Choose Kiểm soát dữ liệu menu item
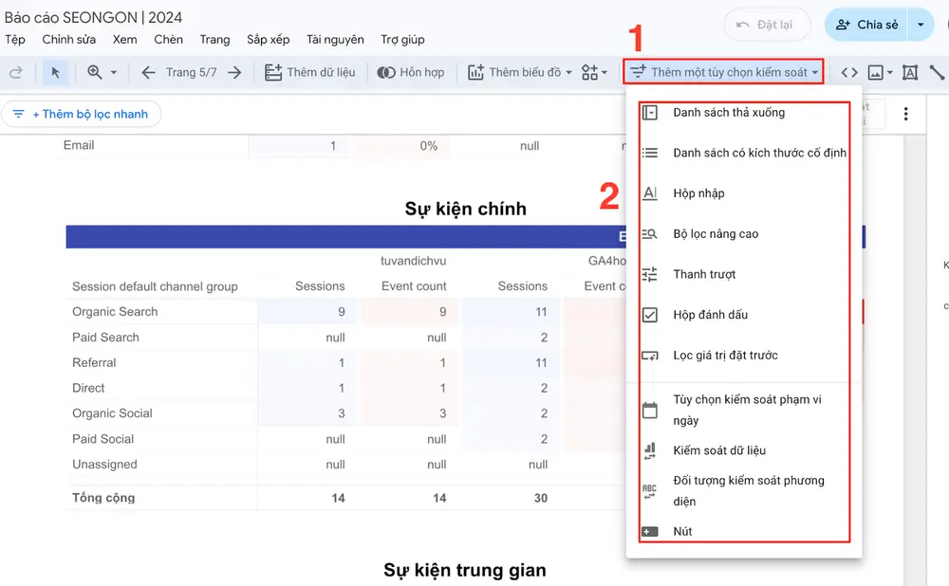Viewport: 949px width, 586px height. [744, 450]
